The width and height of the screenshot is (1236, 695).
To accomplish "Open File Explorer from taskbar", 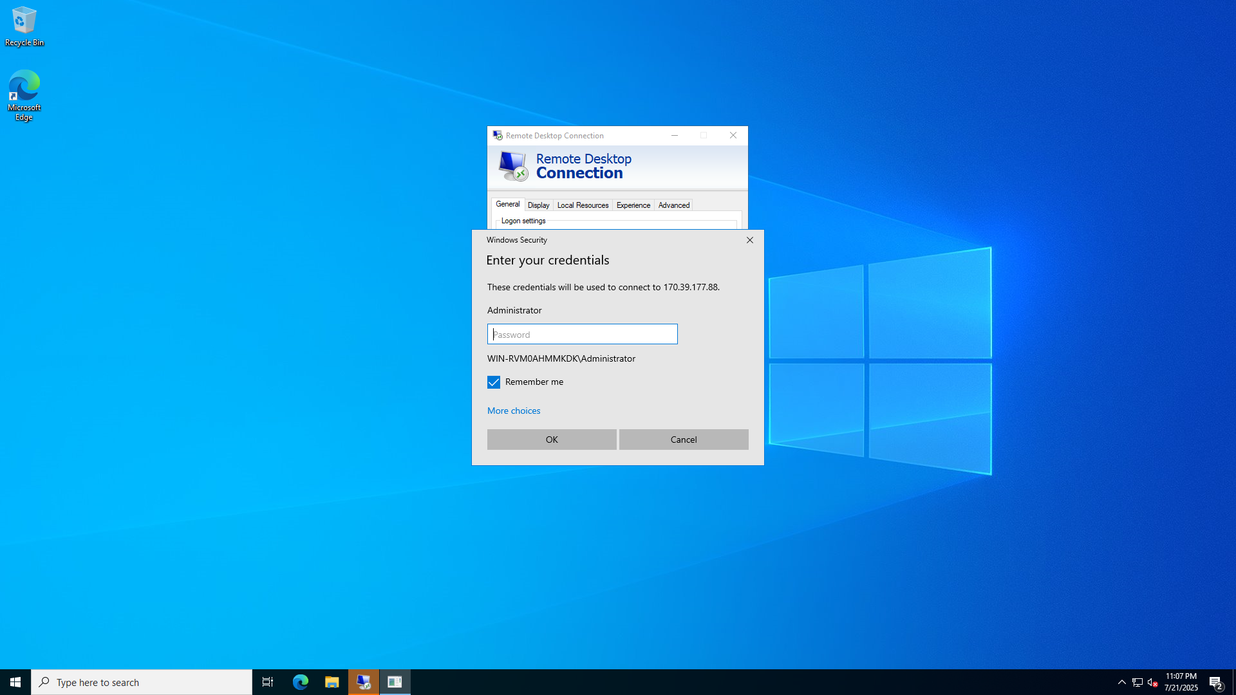I will (332, 682).
